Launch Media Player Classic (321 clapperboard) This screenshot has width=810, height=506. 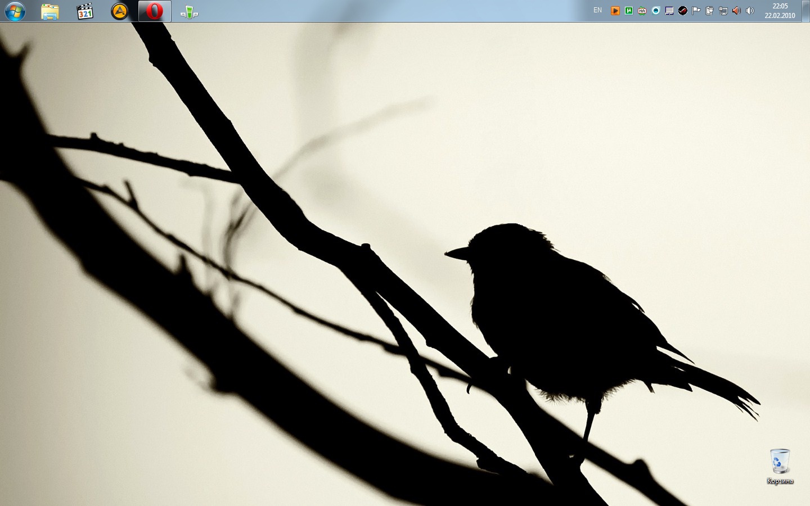[85, 11]
